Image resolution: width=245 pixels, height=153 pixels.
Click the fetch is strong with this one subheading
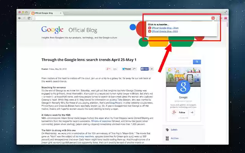[x=59, y=130]
